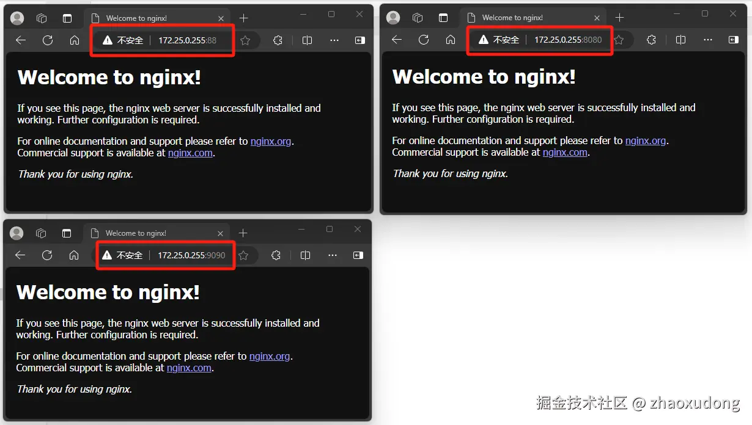Select the Welcome to nginx tab in port 9090 window
752x425 pixels.
point(157,233)
